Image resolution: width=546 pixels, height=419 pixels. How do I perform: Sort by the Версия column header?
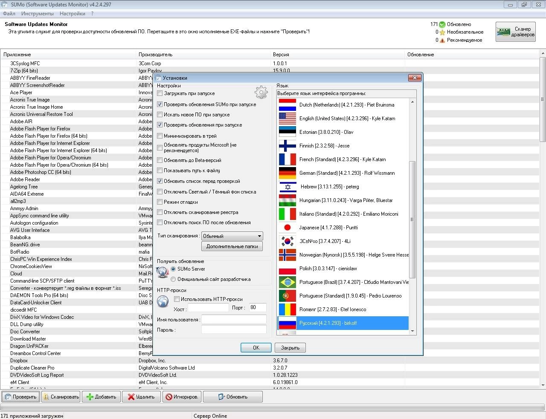(x=338, y=55)
